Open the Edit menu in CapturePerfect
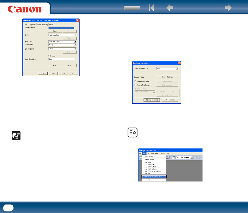This screenshot has height=213, width=248. pyautogui.click(x=148, y=153)
